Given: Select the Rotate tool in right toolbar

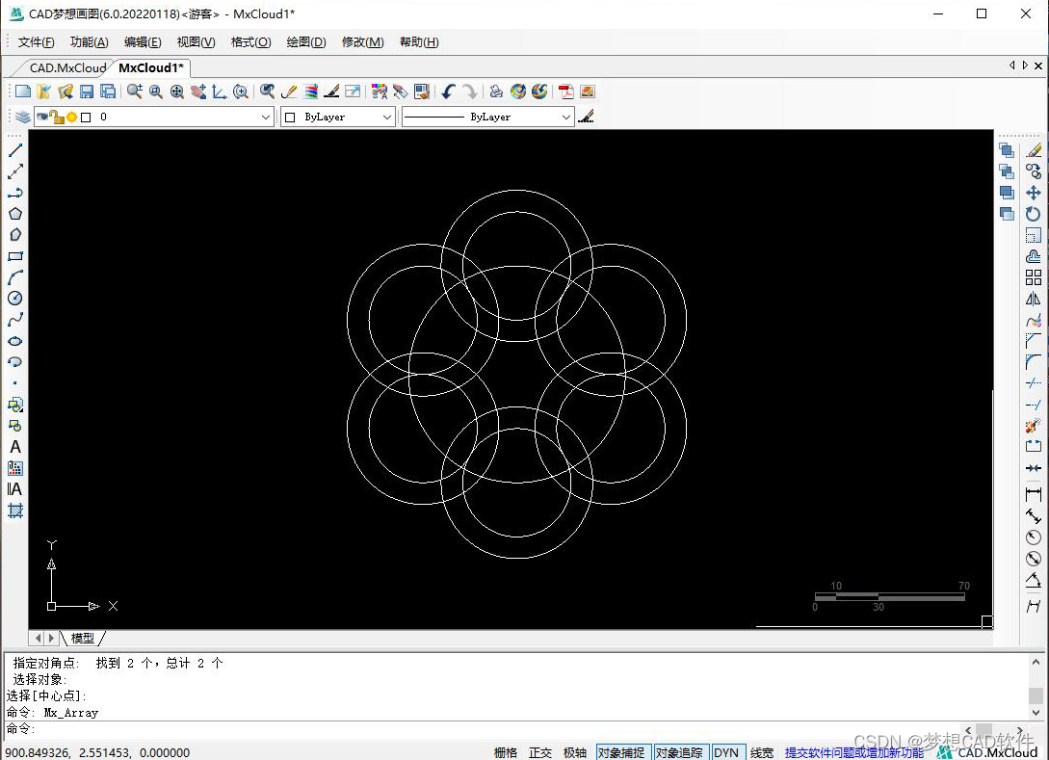Looking at the screenshot, I should pos(1034,214).
